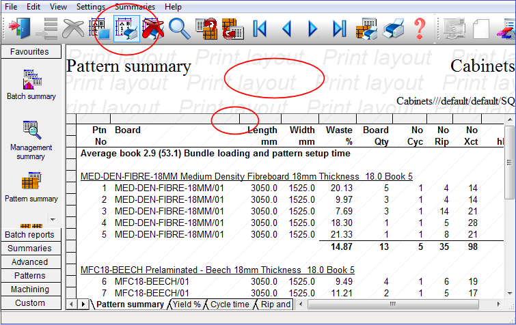This screenshot has height=325, width=516.
Task: Go to first record arrow
Action: pos(260,29)
